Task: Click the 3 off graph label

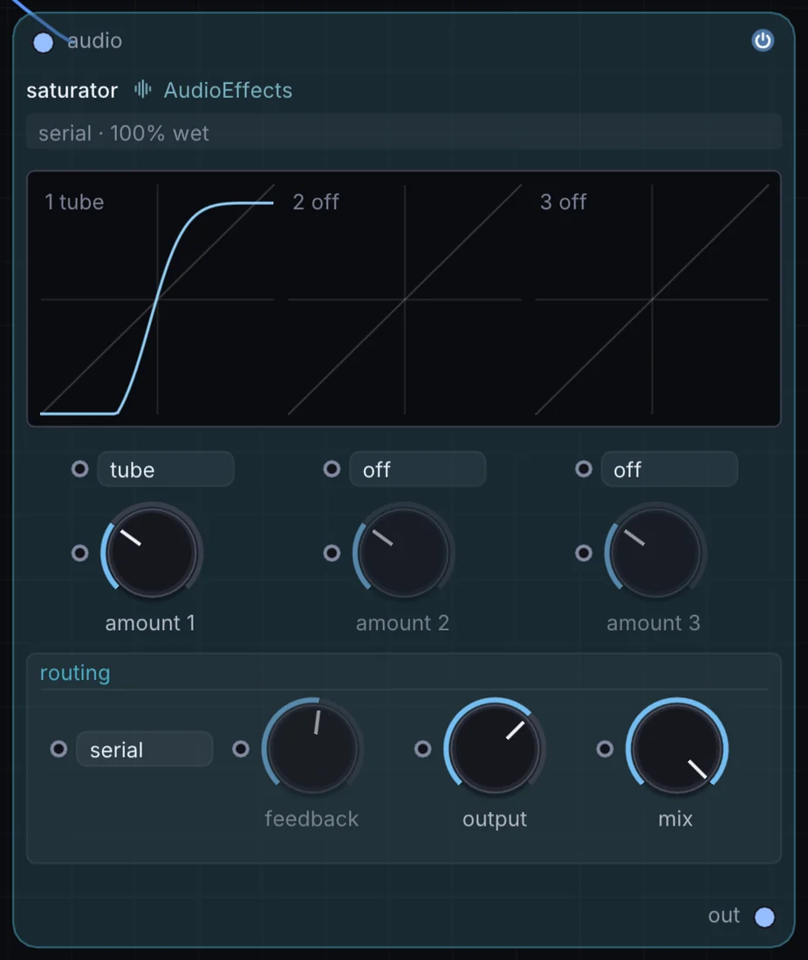Action: click(563, 202)
